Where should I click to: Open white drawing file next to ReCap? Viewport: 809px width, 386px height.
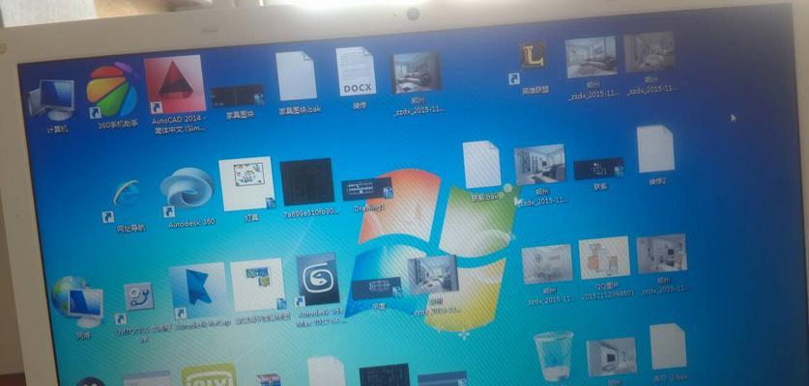(258, 285)
